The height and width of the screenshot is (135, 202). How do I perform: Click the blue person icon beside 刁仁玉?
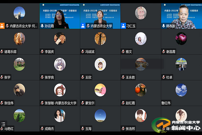[123, 26]
